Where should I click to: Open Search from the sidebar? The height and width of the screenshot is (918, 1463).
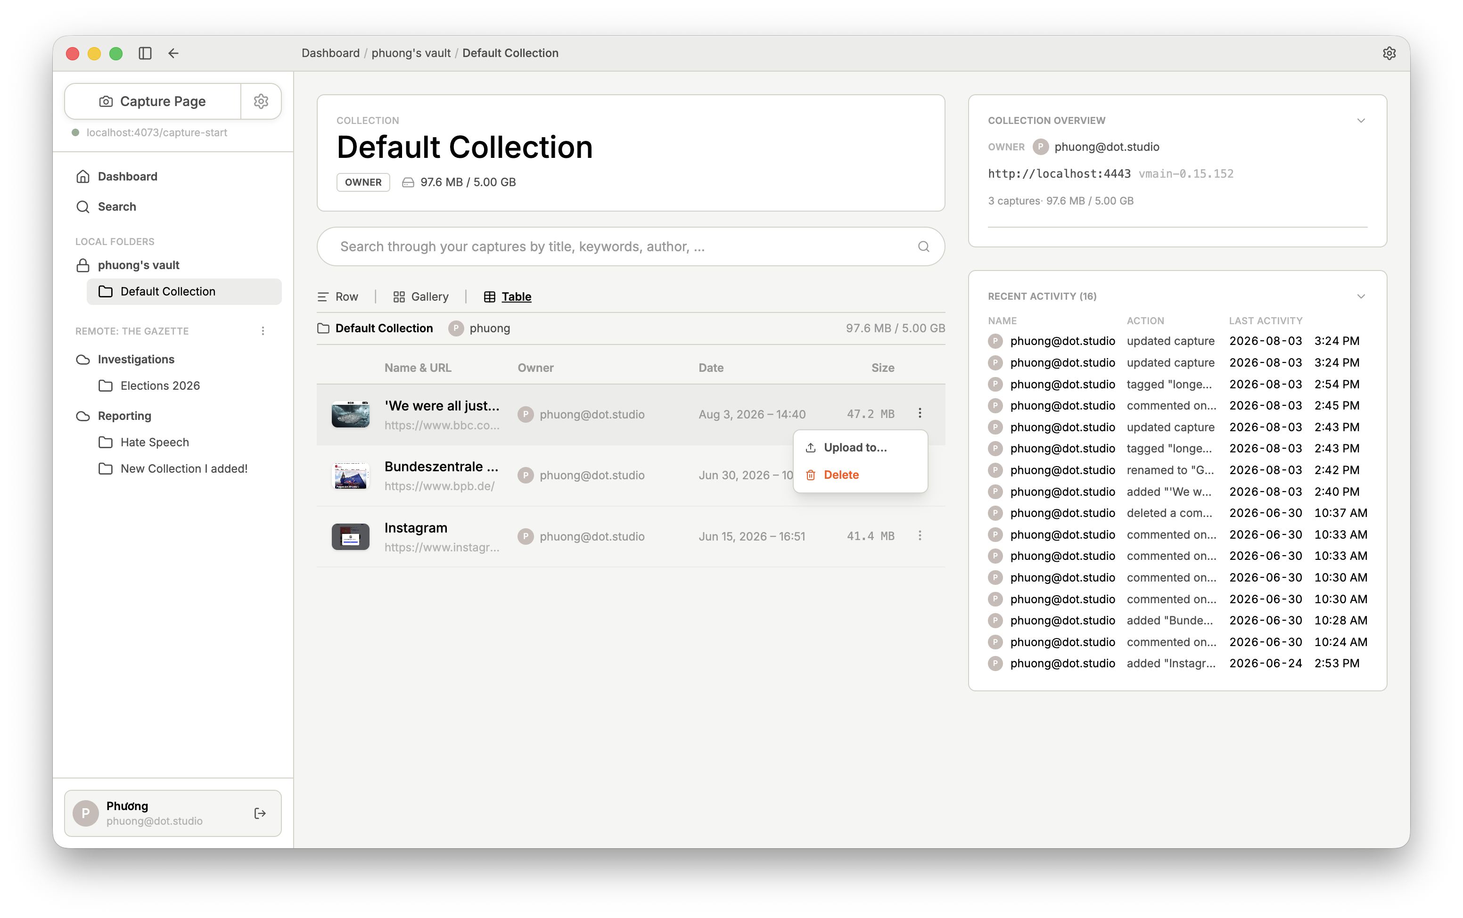click(117, 206)
